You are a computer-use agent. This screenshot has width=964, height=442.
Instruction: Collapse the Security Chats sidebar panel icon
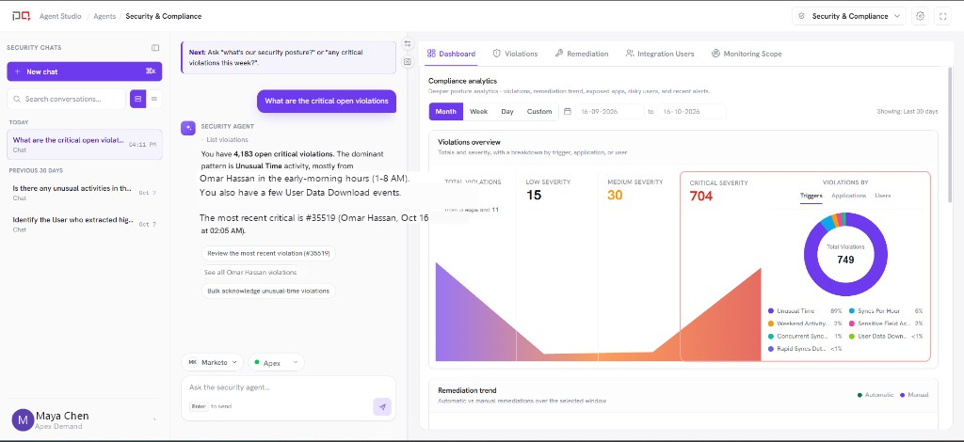(x=155, y=48)
